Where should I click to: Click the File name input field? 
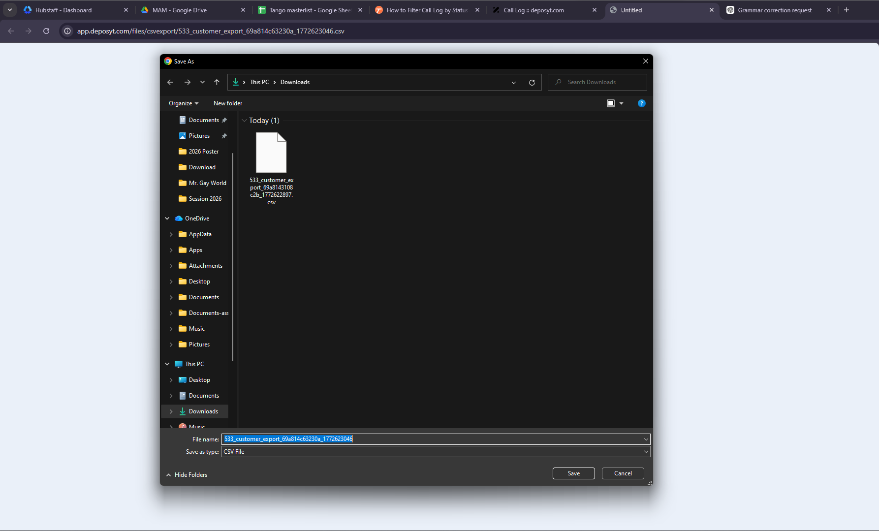pyautogui.click(x=436, y=439)
